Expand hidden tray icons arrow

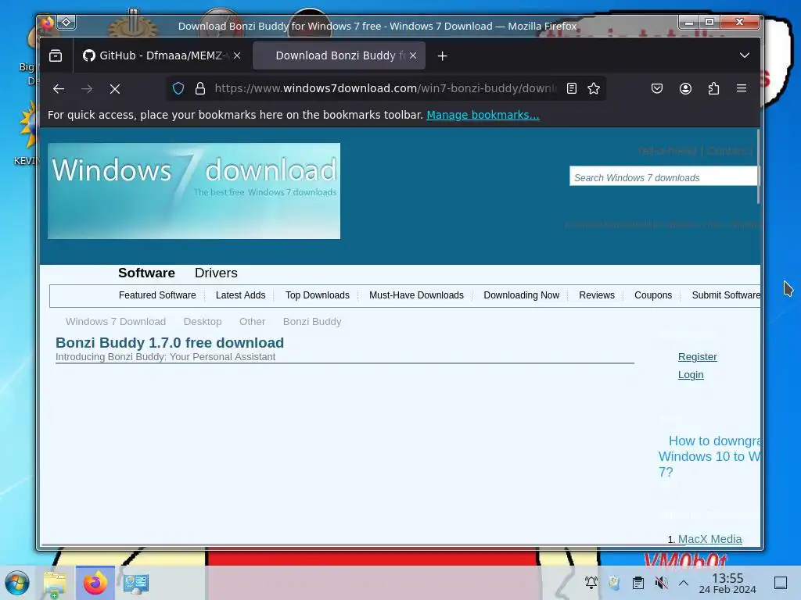(x=684, y=583)
